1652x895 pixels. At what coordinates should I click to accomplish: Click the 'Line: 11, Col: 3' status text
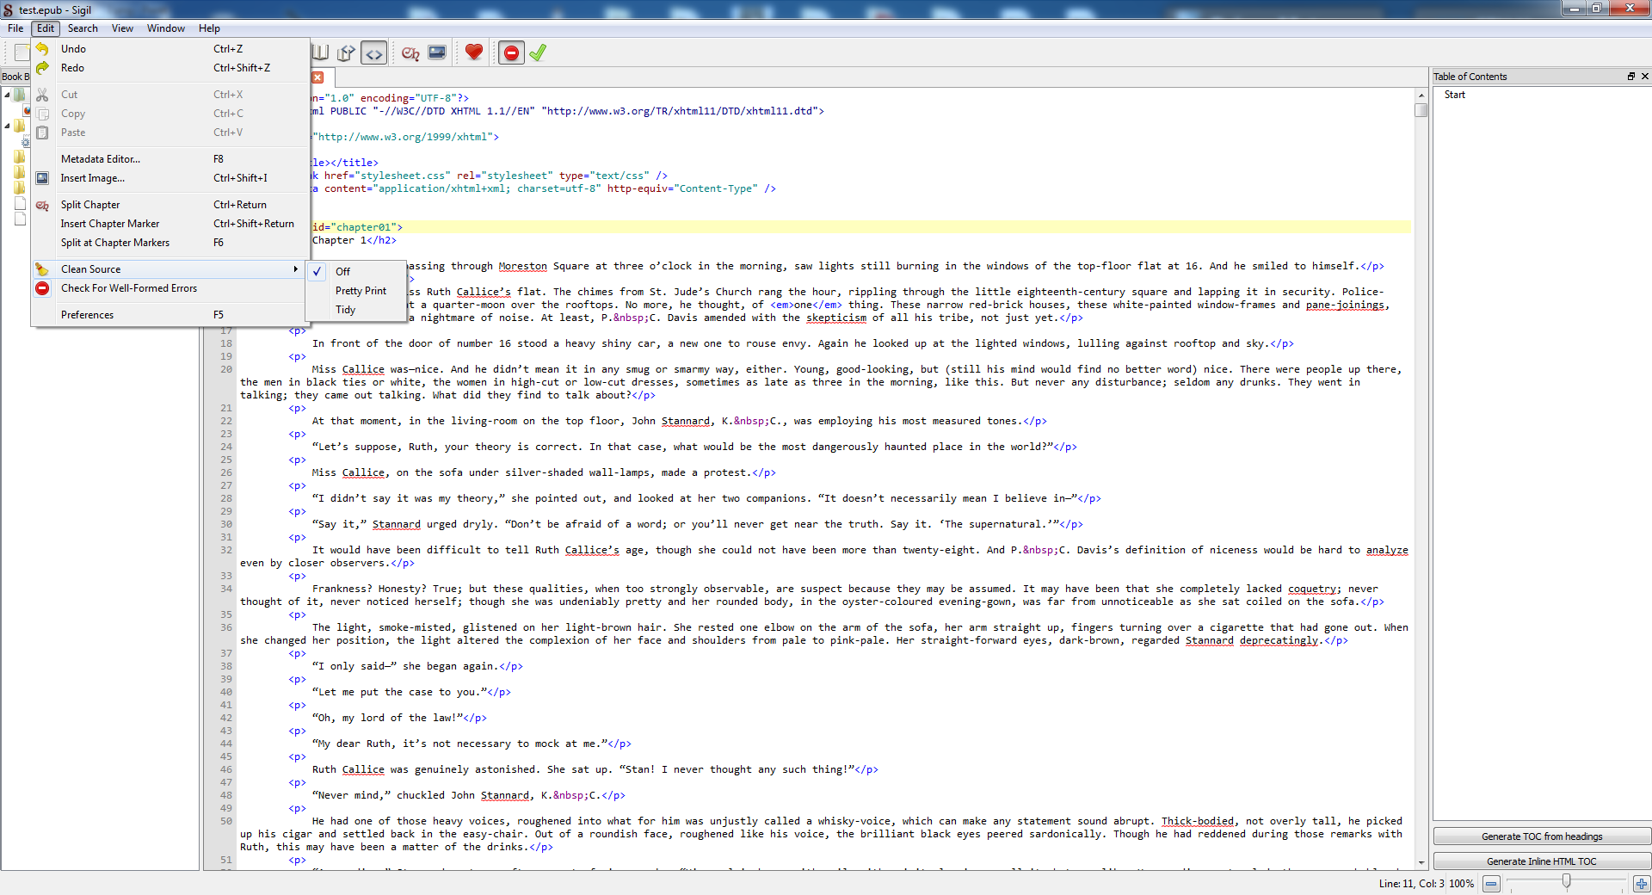[x=1411, y=884]
